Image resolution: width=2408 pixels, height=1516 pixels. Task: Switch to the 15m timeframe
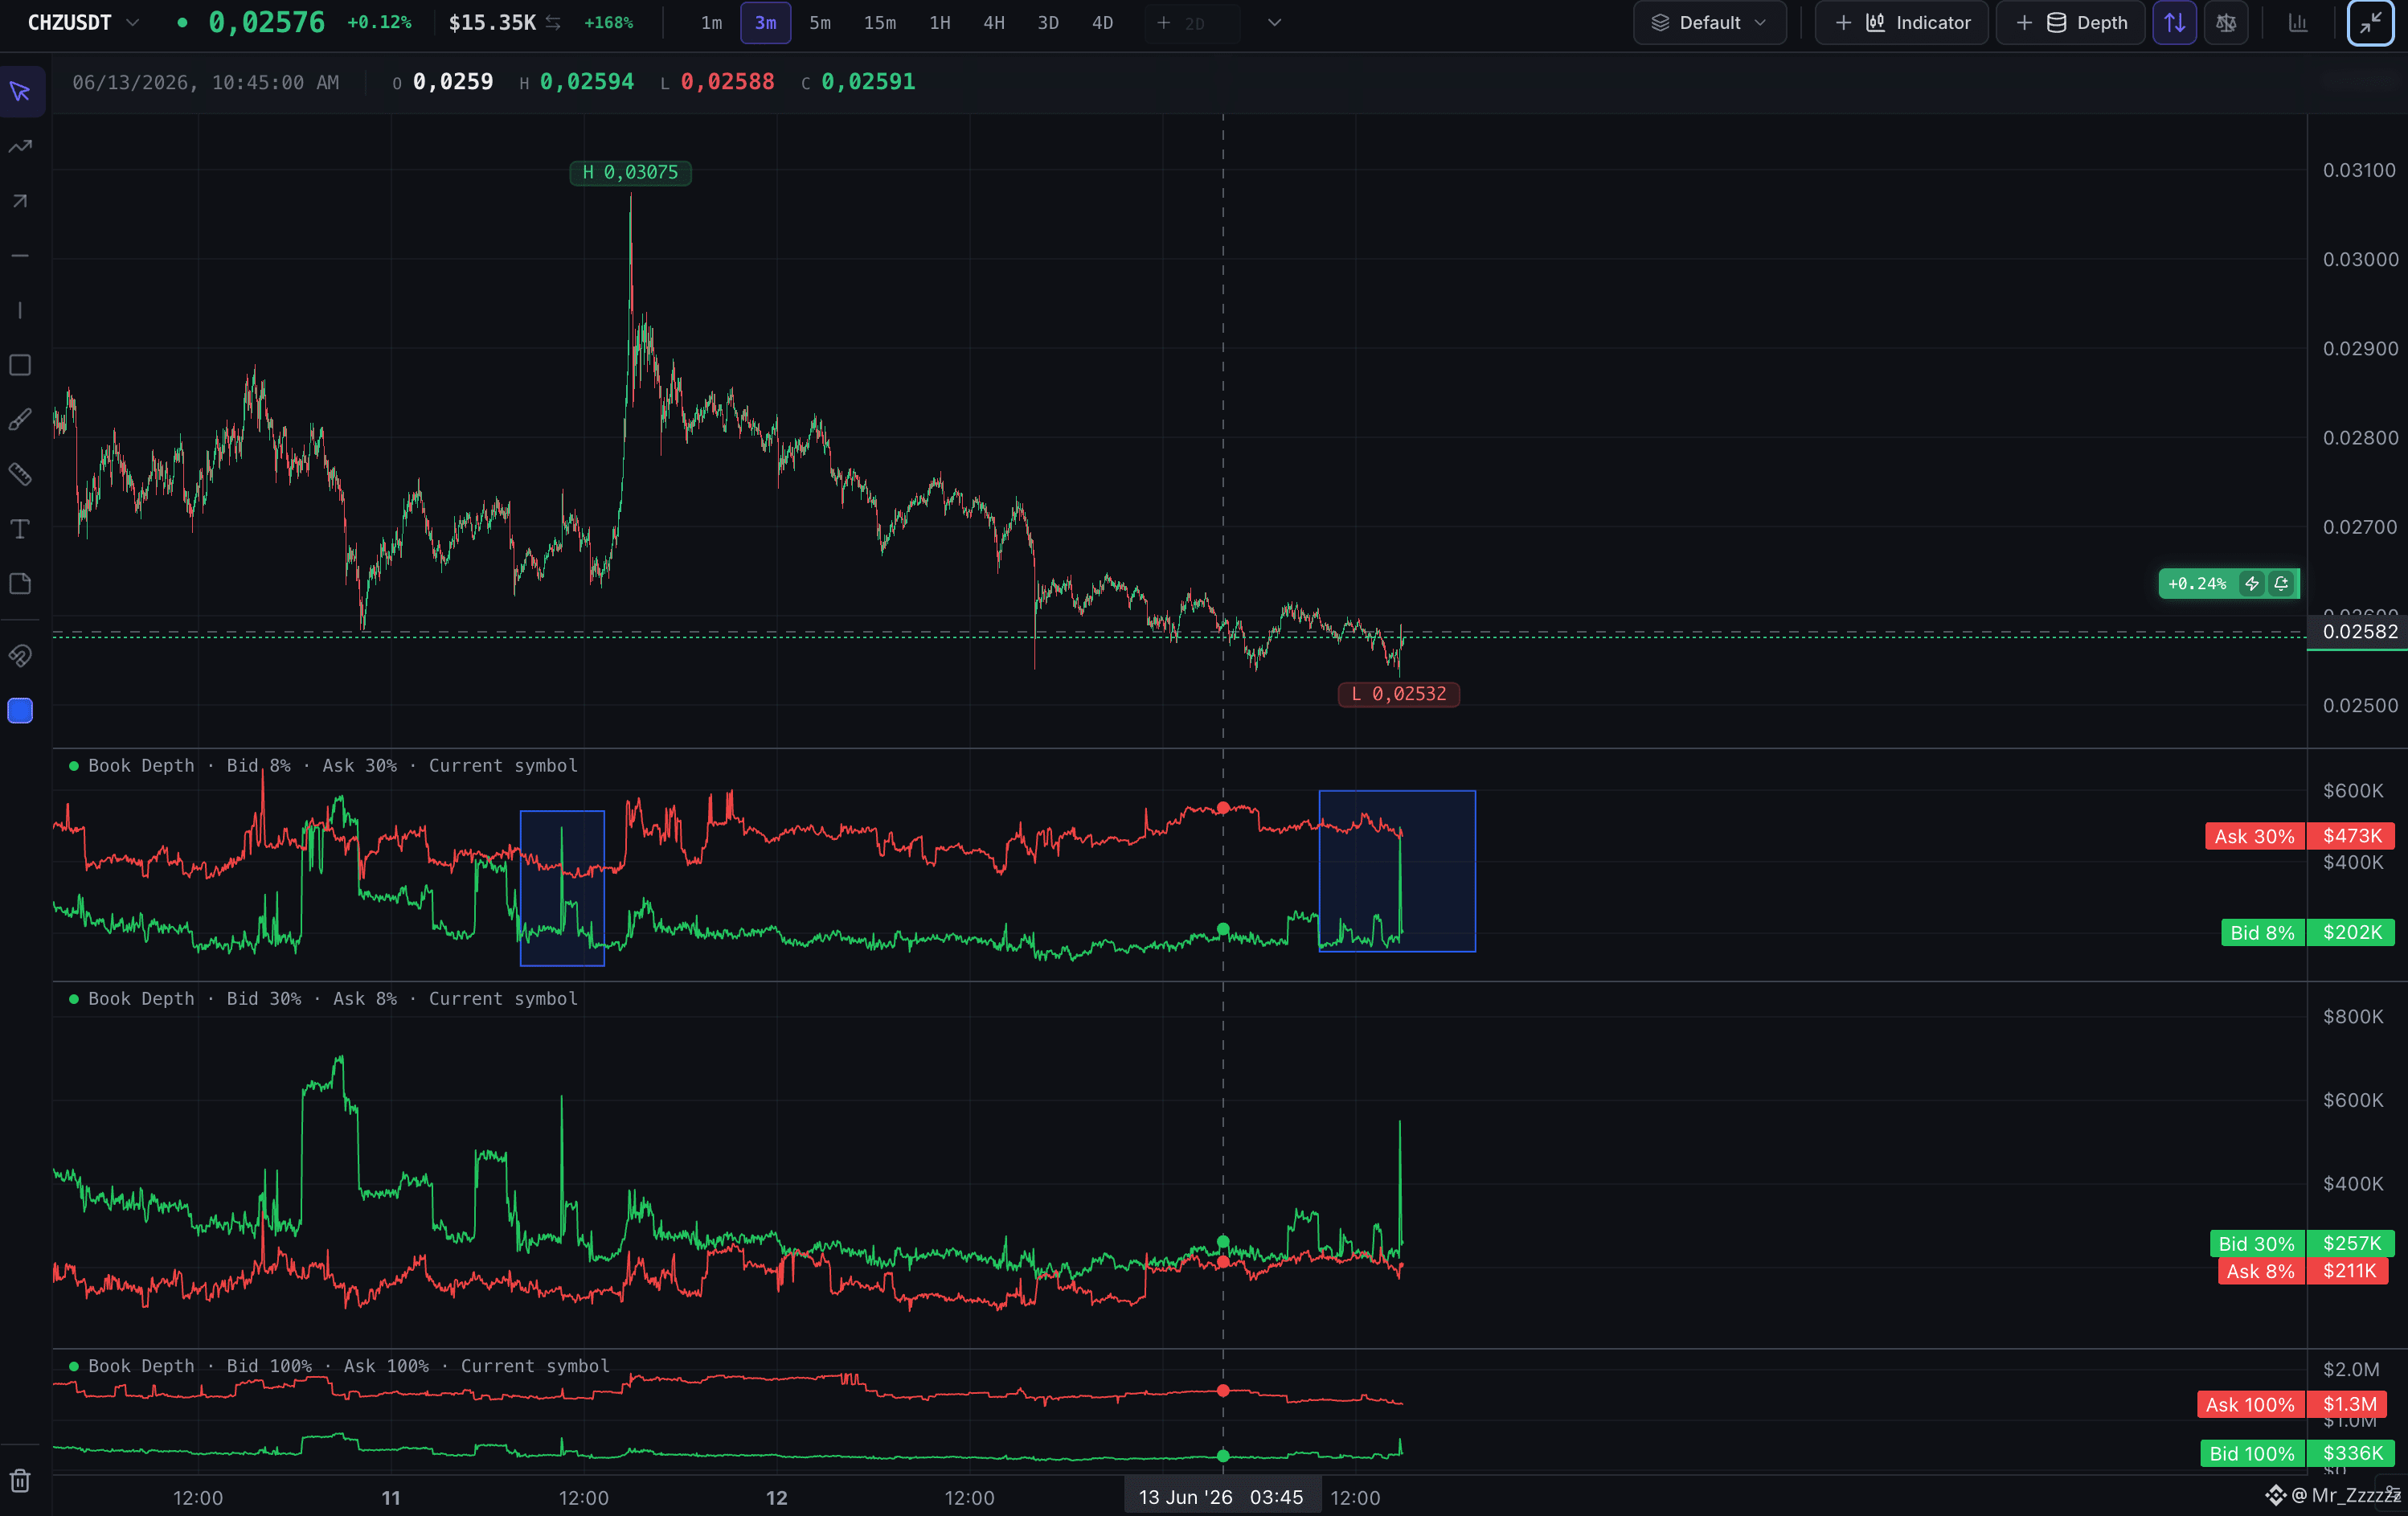880,22
